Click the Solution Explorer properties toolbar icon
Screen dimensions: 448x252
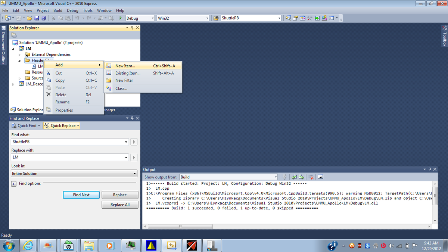pos(14,35)
